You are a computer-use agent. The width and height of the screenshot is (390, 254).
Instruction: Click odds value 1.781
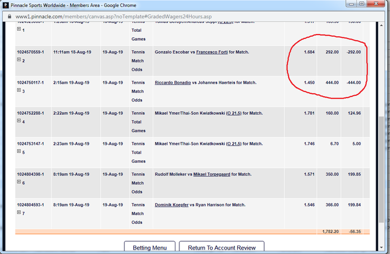309,113
